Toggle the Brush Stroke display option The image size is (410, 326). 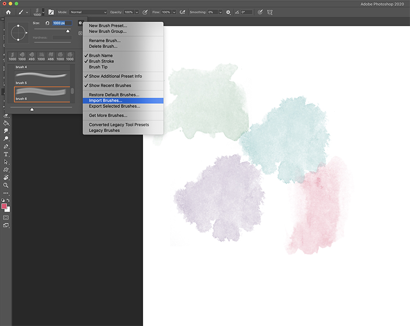click(x=102, y=61)
